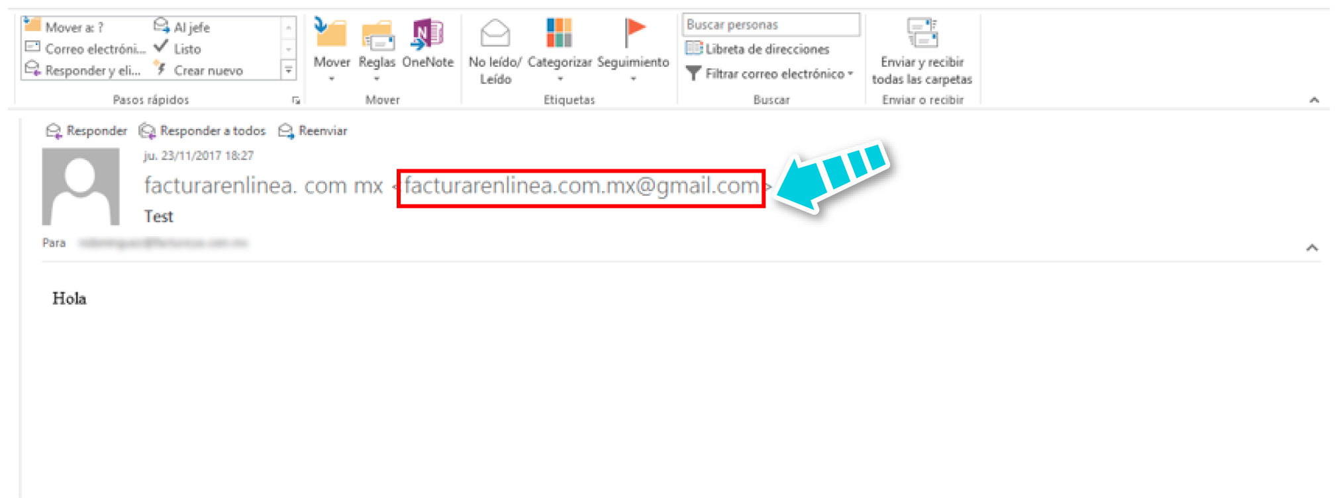The width and height of the screenshot is (1343, 498).
Task: Click Responder a todos
Action: click(202, 131)
